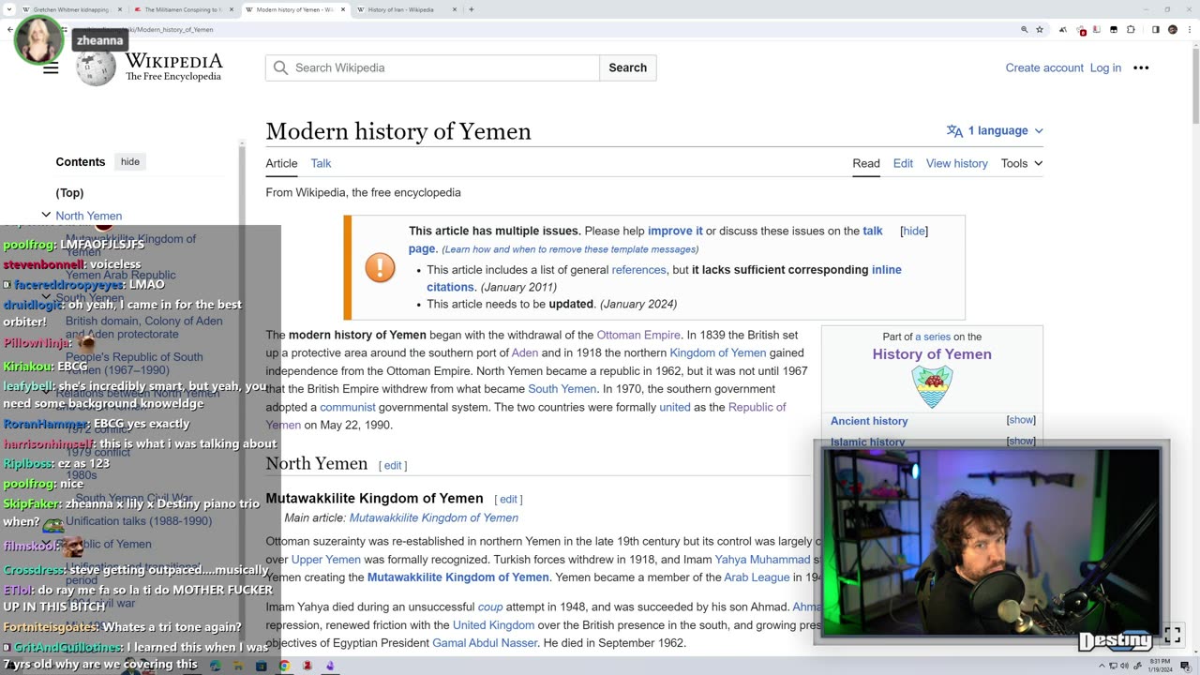Close the History of Iran tab
This screenshot has width=1200, height=675.
pos(455,9)
